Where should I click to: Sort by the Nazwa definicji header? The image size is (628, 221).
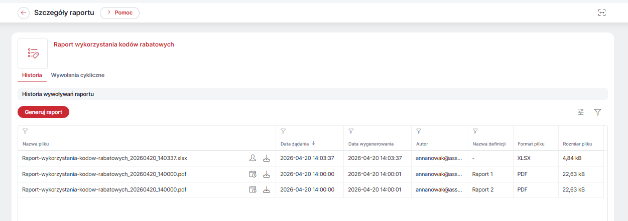coord(489,144)
